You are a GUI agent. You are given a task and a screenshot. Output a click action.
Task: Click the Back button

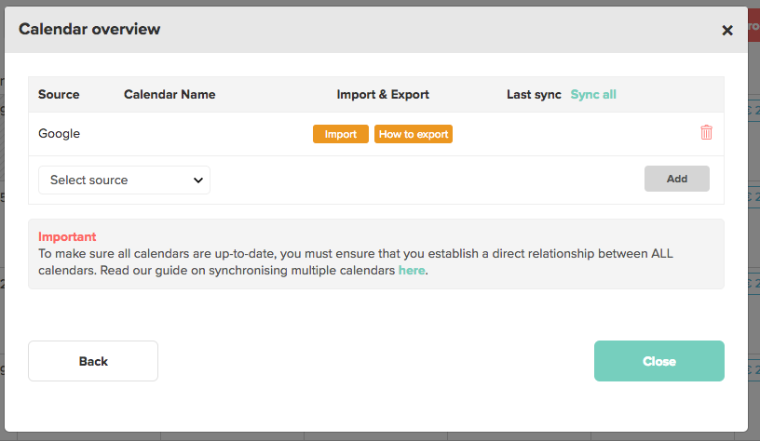(93, 361)
